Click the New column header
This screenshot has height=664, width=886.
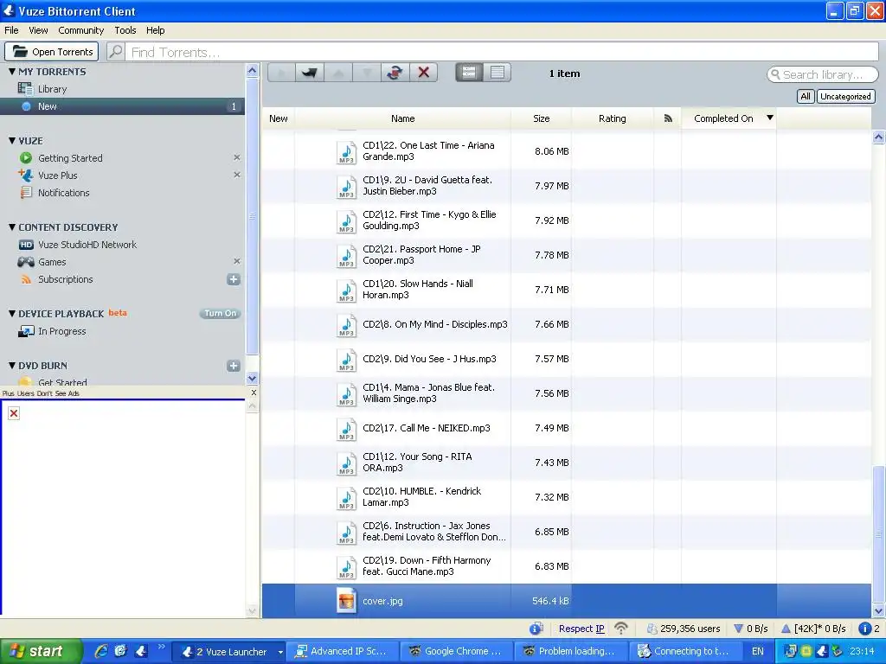pos(278,118)
